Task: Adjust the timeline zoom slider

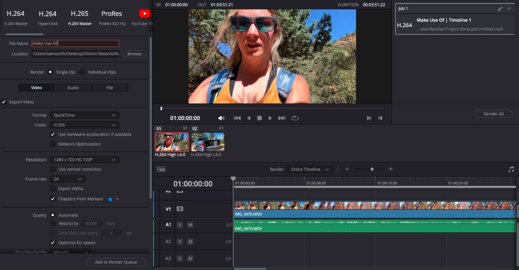Action: point(372,169)
